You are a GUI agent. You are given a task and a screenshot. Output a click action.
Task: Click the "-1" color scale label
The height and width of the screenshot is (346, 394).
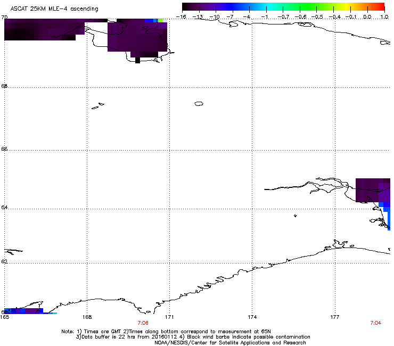click(265, 17)
